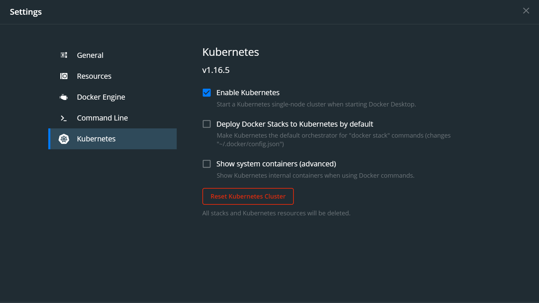The width and height of the screenshot is (539, 303).
Task: Click the Kubernetes wheel icon
Action: (x=64, y=139)
